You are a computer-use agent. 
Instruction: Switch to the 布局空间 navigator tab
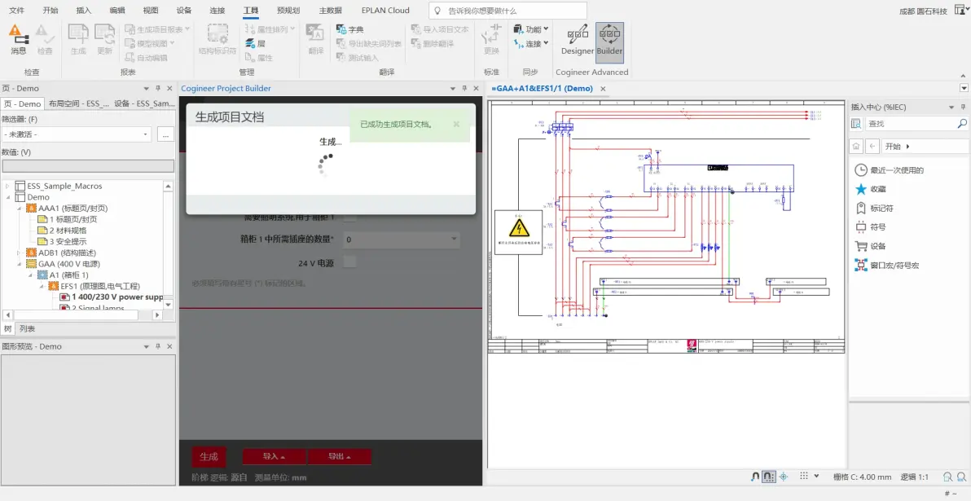79,104
